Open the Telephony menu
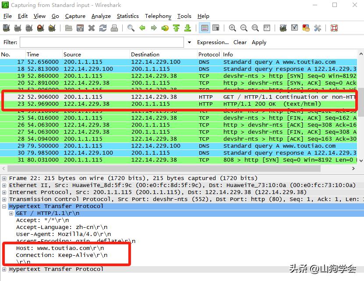Image resolution: width=364 pixels, height=281 pixels. coord(158,16)
